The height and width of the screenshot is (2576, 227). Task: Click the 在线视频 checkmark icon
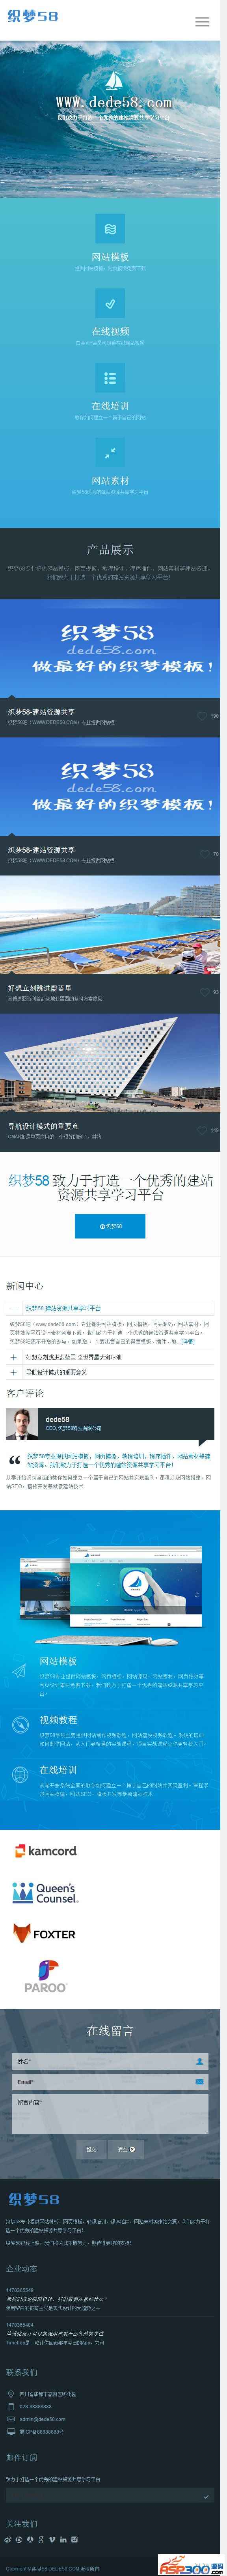(x=110, y=303)
